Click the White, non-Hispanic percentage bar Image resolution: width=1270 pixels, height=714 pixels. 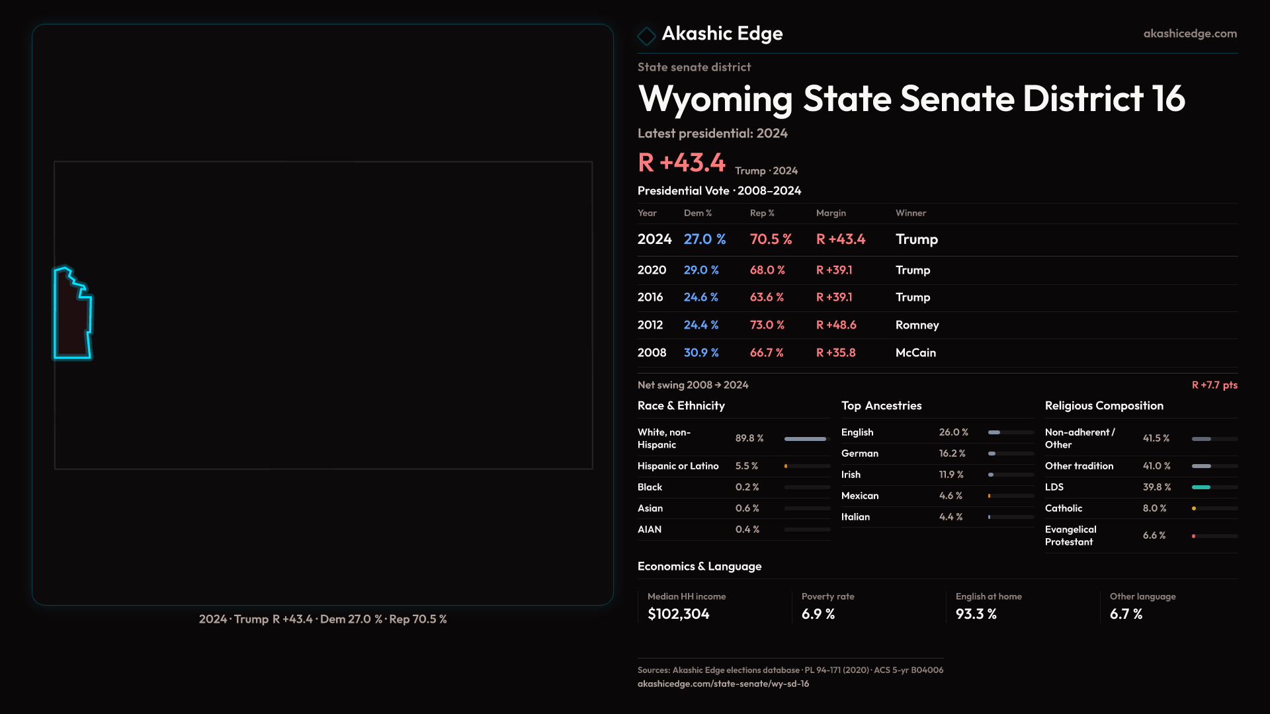[806, 439]
